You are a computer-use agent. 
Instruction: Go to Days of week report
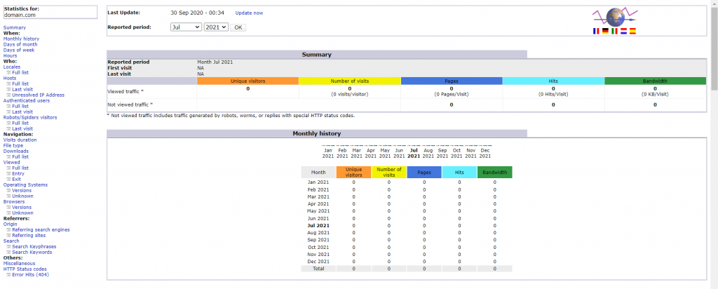[19, 50]
